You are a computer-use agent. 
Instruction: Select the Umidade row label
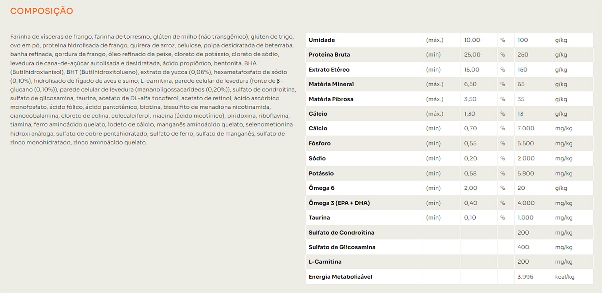point(322,40)
